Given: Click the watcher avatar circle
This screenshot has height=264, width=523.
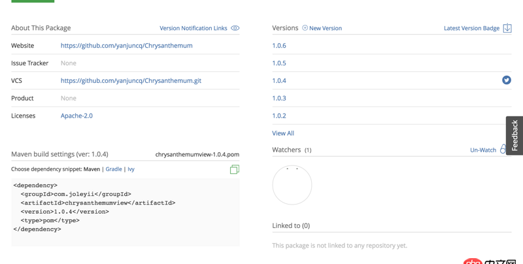Looking at the screenshot, I should click(292, 185).
